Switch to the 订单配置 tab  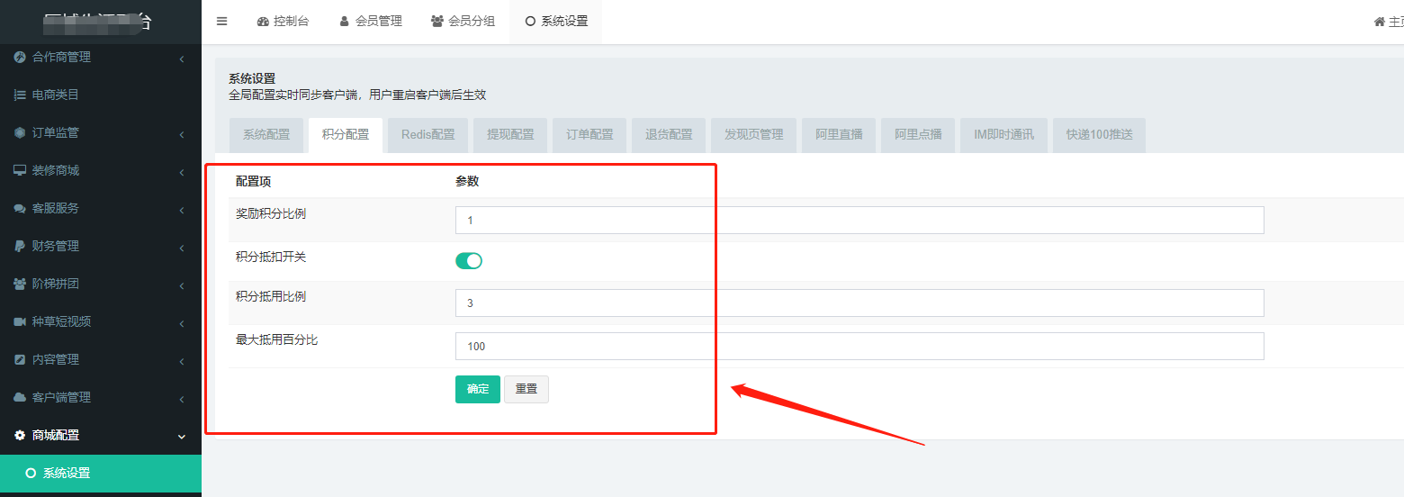point(589,135)
